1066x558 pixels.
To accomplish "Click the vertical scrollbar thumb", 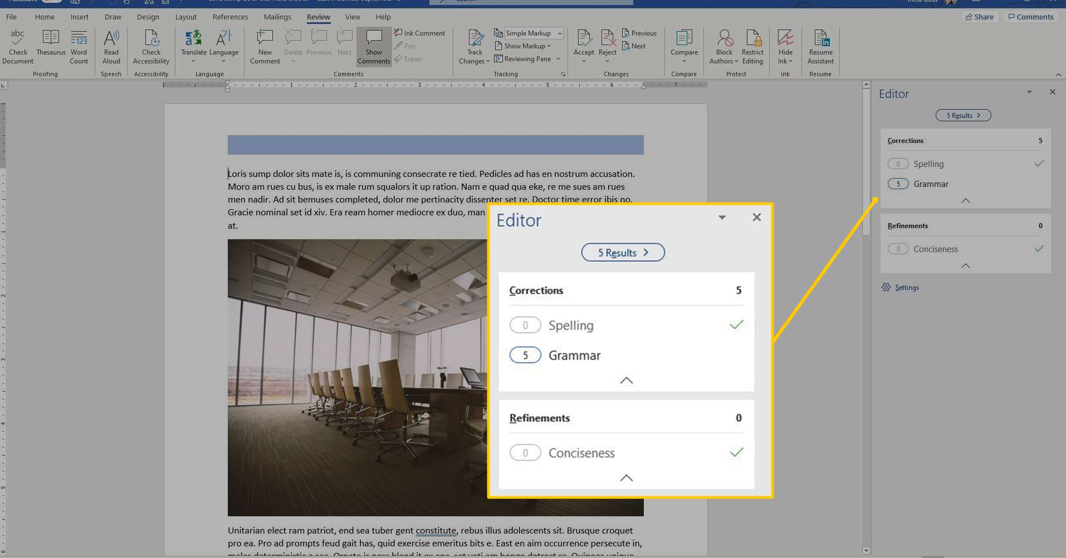I will click(x=866, y=161).
